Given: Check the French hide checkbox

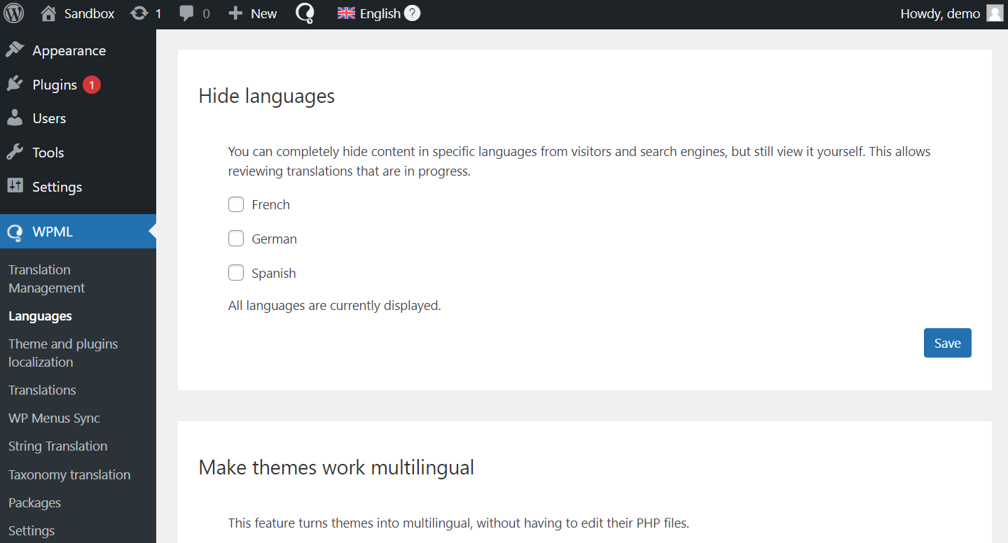Looking at the screenshot, I should 236,204.
